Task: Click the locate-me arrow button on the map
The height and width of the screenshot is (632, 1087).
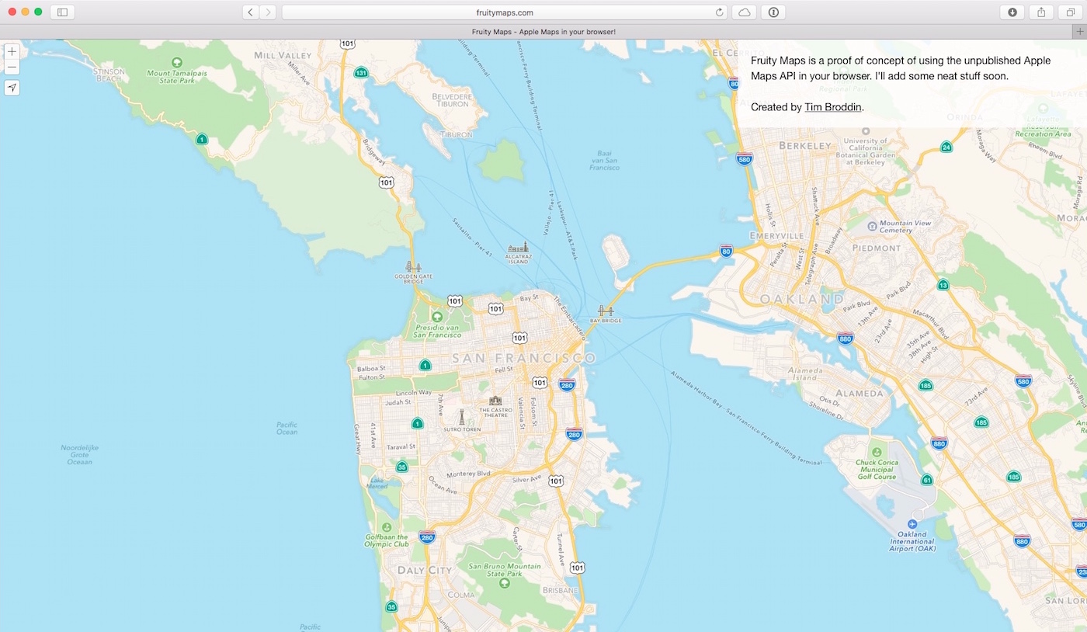Action: pyautogui.click(x=12, y=88)
